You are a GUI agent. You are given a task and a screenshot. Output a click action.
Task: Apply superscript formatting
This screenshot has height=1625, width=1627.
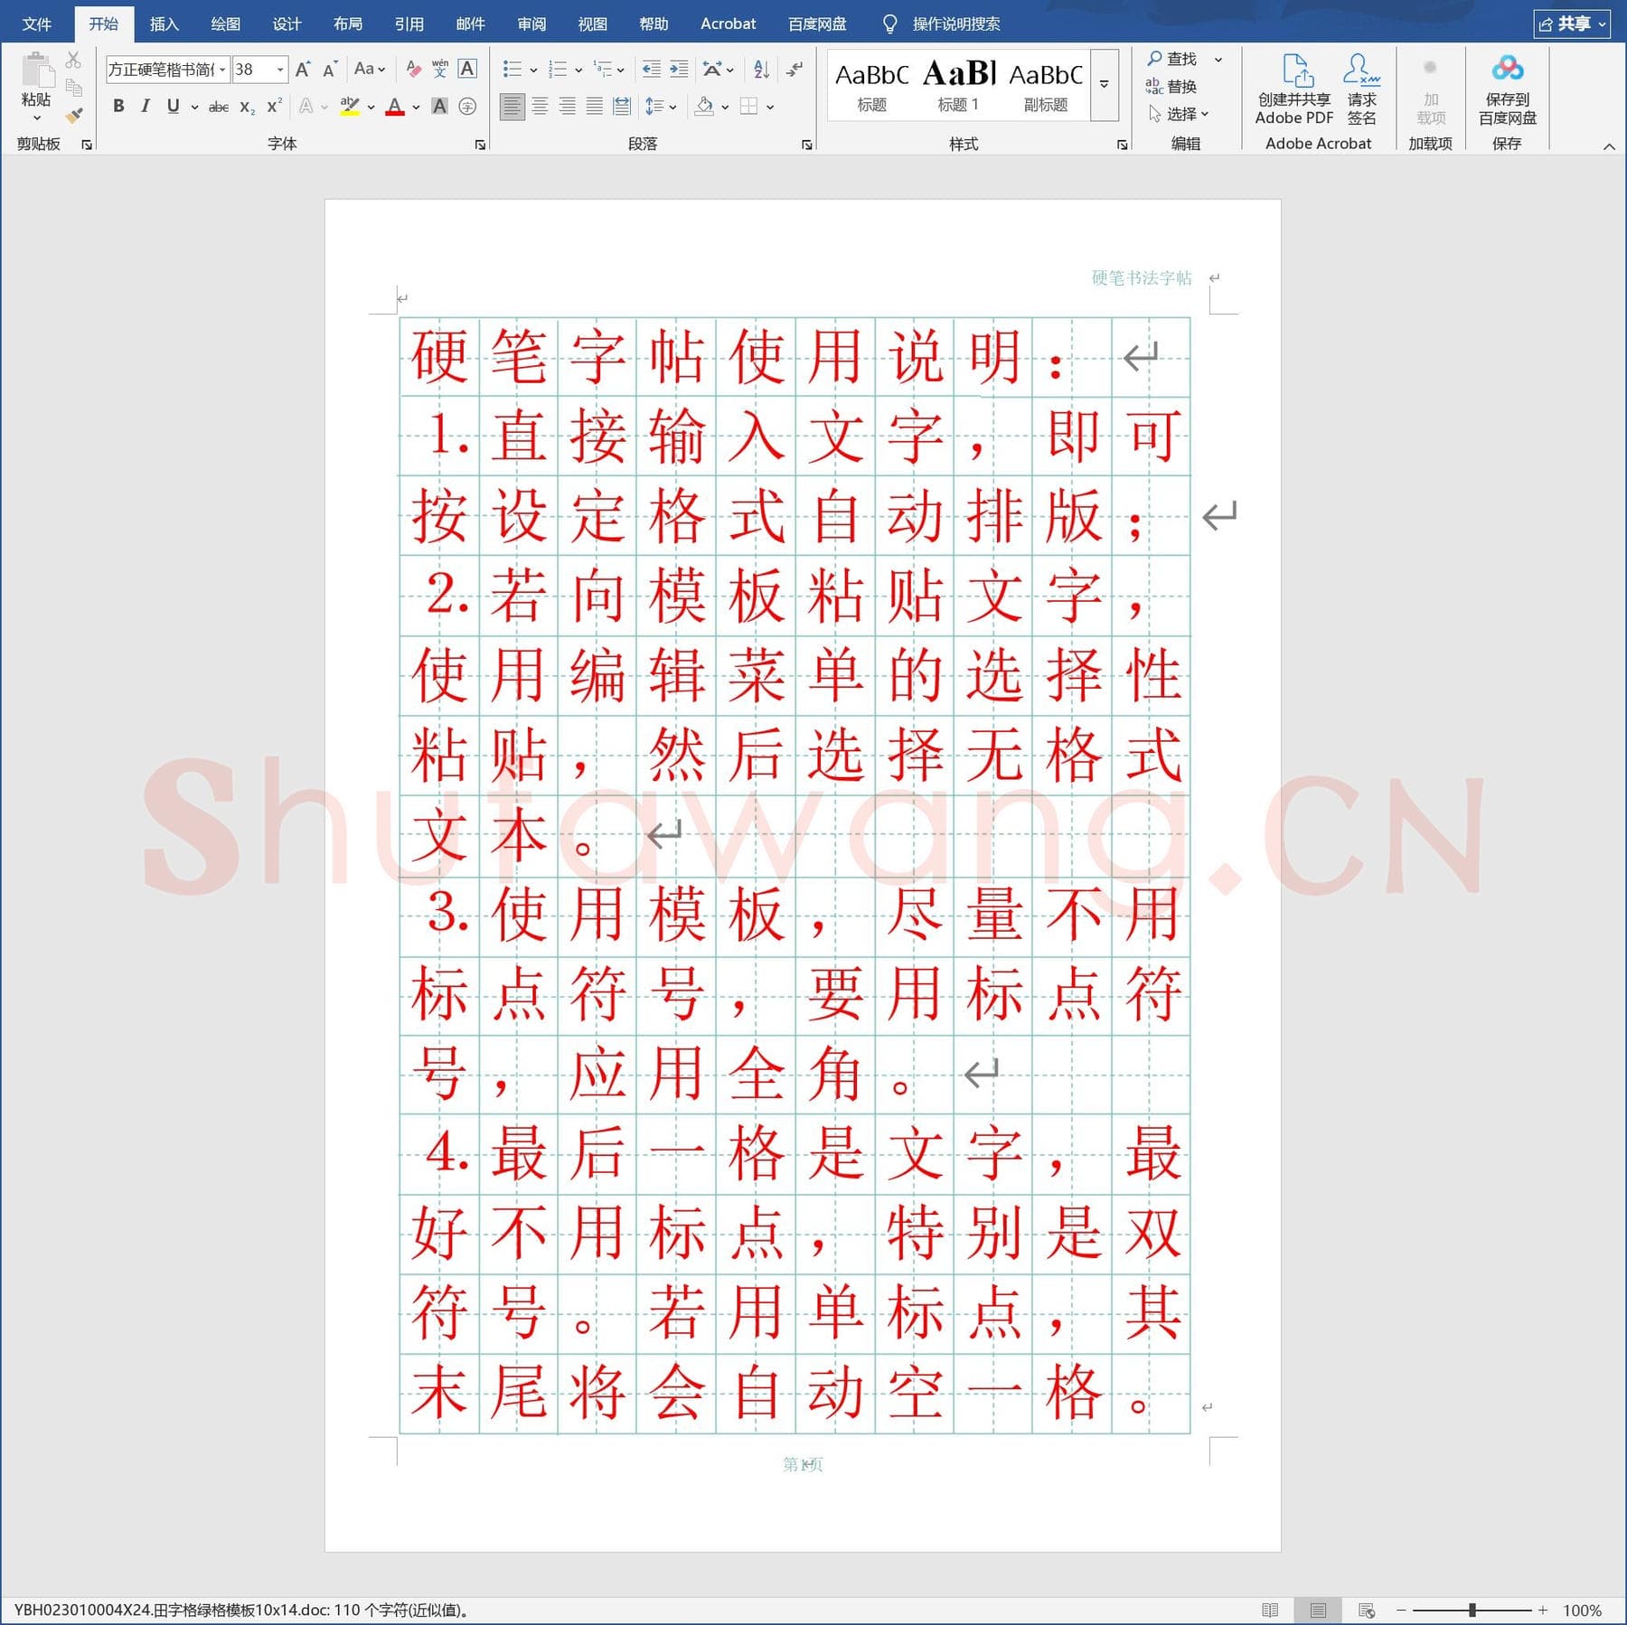(274, 107)
